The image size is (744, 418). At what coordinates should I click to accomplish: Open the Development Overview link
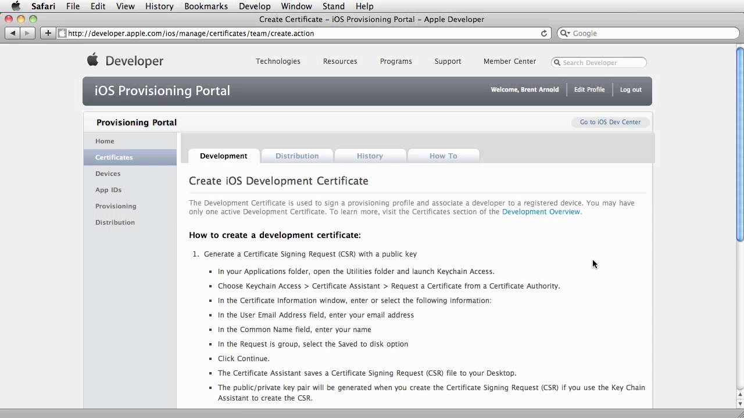541,212
